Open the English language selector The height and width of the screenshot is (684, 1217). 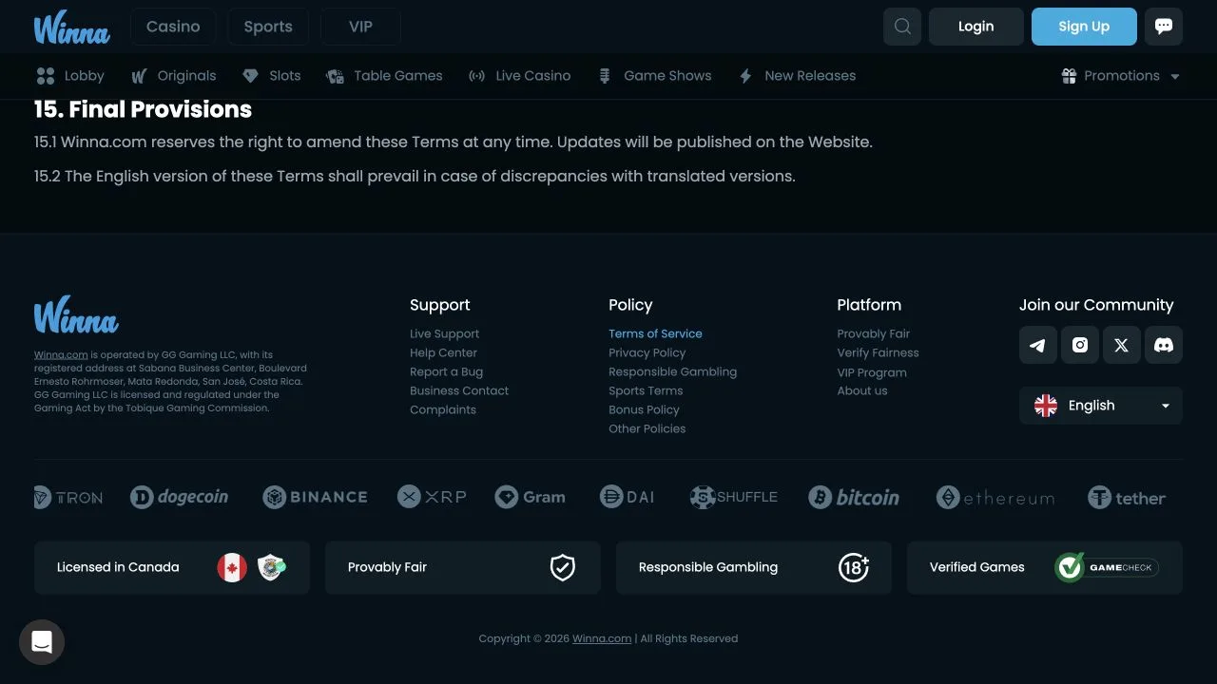pyautogui.click(x=1101, y=406)
